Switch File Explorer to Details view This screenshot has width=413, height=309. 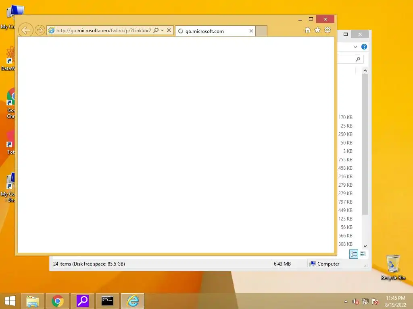(x=353, y=254)
